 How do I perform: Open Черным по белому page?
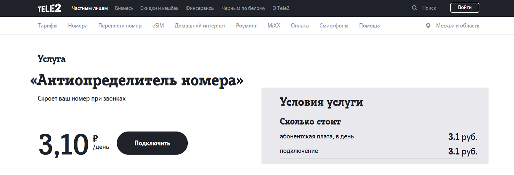243,8
